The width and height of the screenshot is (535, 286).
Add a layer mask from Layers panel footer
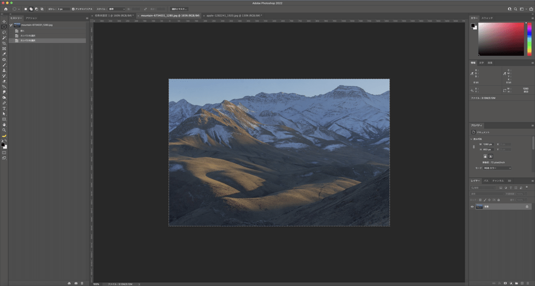coord(505,283)
